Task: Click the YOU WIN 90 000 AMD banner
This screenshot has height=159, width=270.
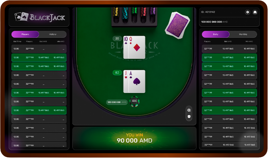Action: pyautogui.click(x=134, y=138)
